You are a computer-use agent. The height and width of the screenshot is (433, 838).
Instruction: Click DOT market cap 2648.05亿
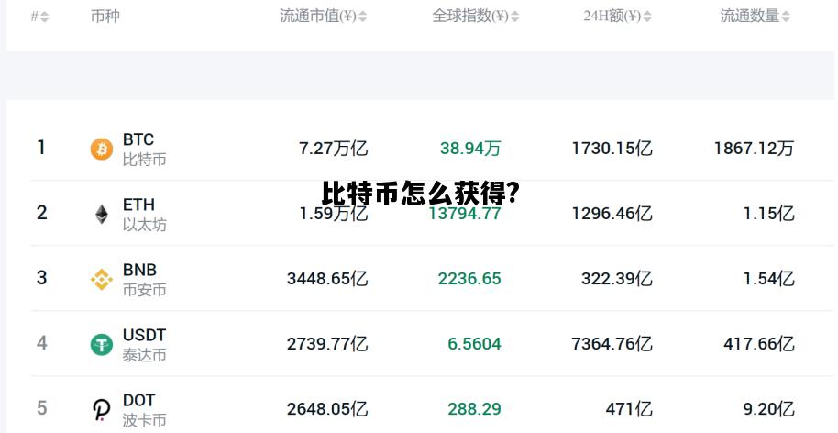point(327,409)
